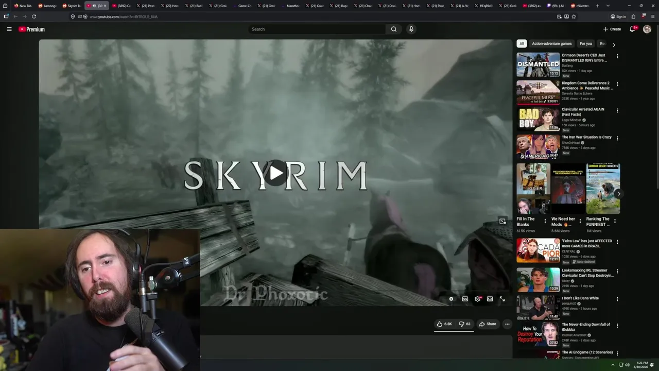Screen dimensions: 659x371
Task: Mute the playing tab speaker icon
Action: (x=94, y=6)
